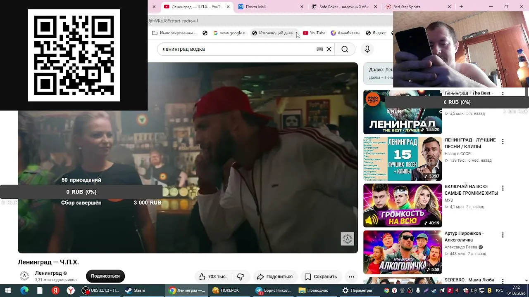Open the Импортированные bookmarks folder
The height and width of the screenshot is (297, 529).
tap(174, 33)
